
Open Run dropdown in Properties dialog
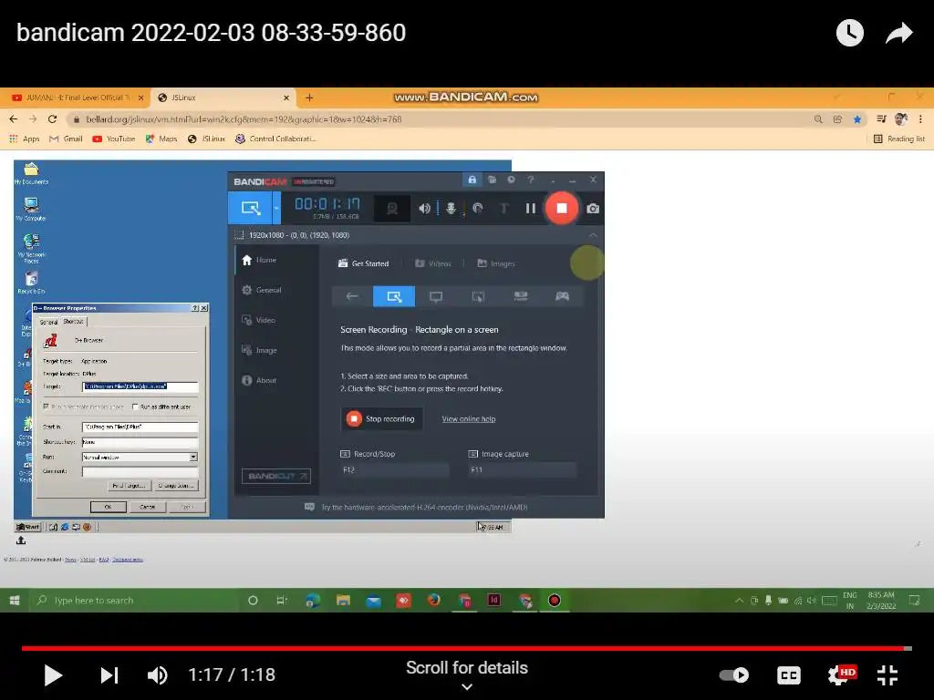(x=193, y=458)
